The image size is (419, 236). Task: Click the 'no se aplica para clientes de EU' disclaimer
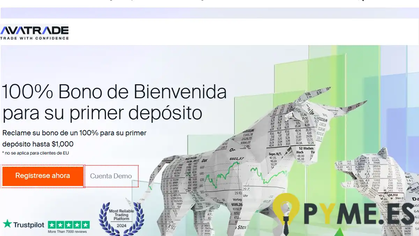(35, 153)
